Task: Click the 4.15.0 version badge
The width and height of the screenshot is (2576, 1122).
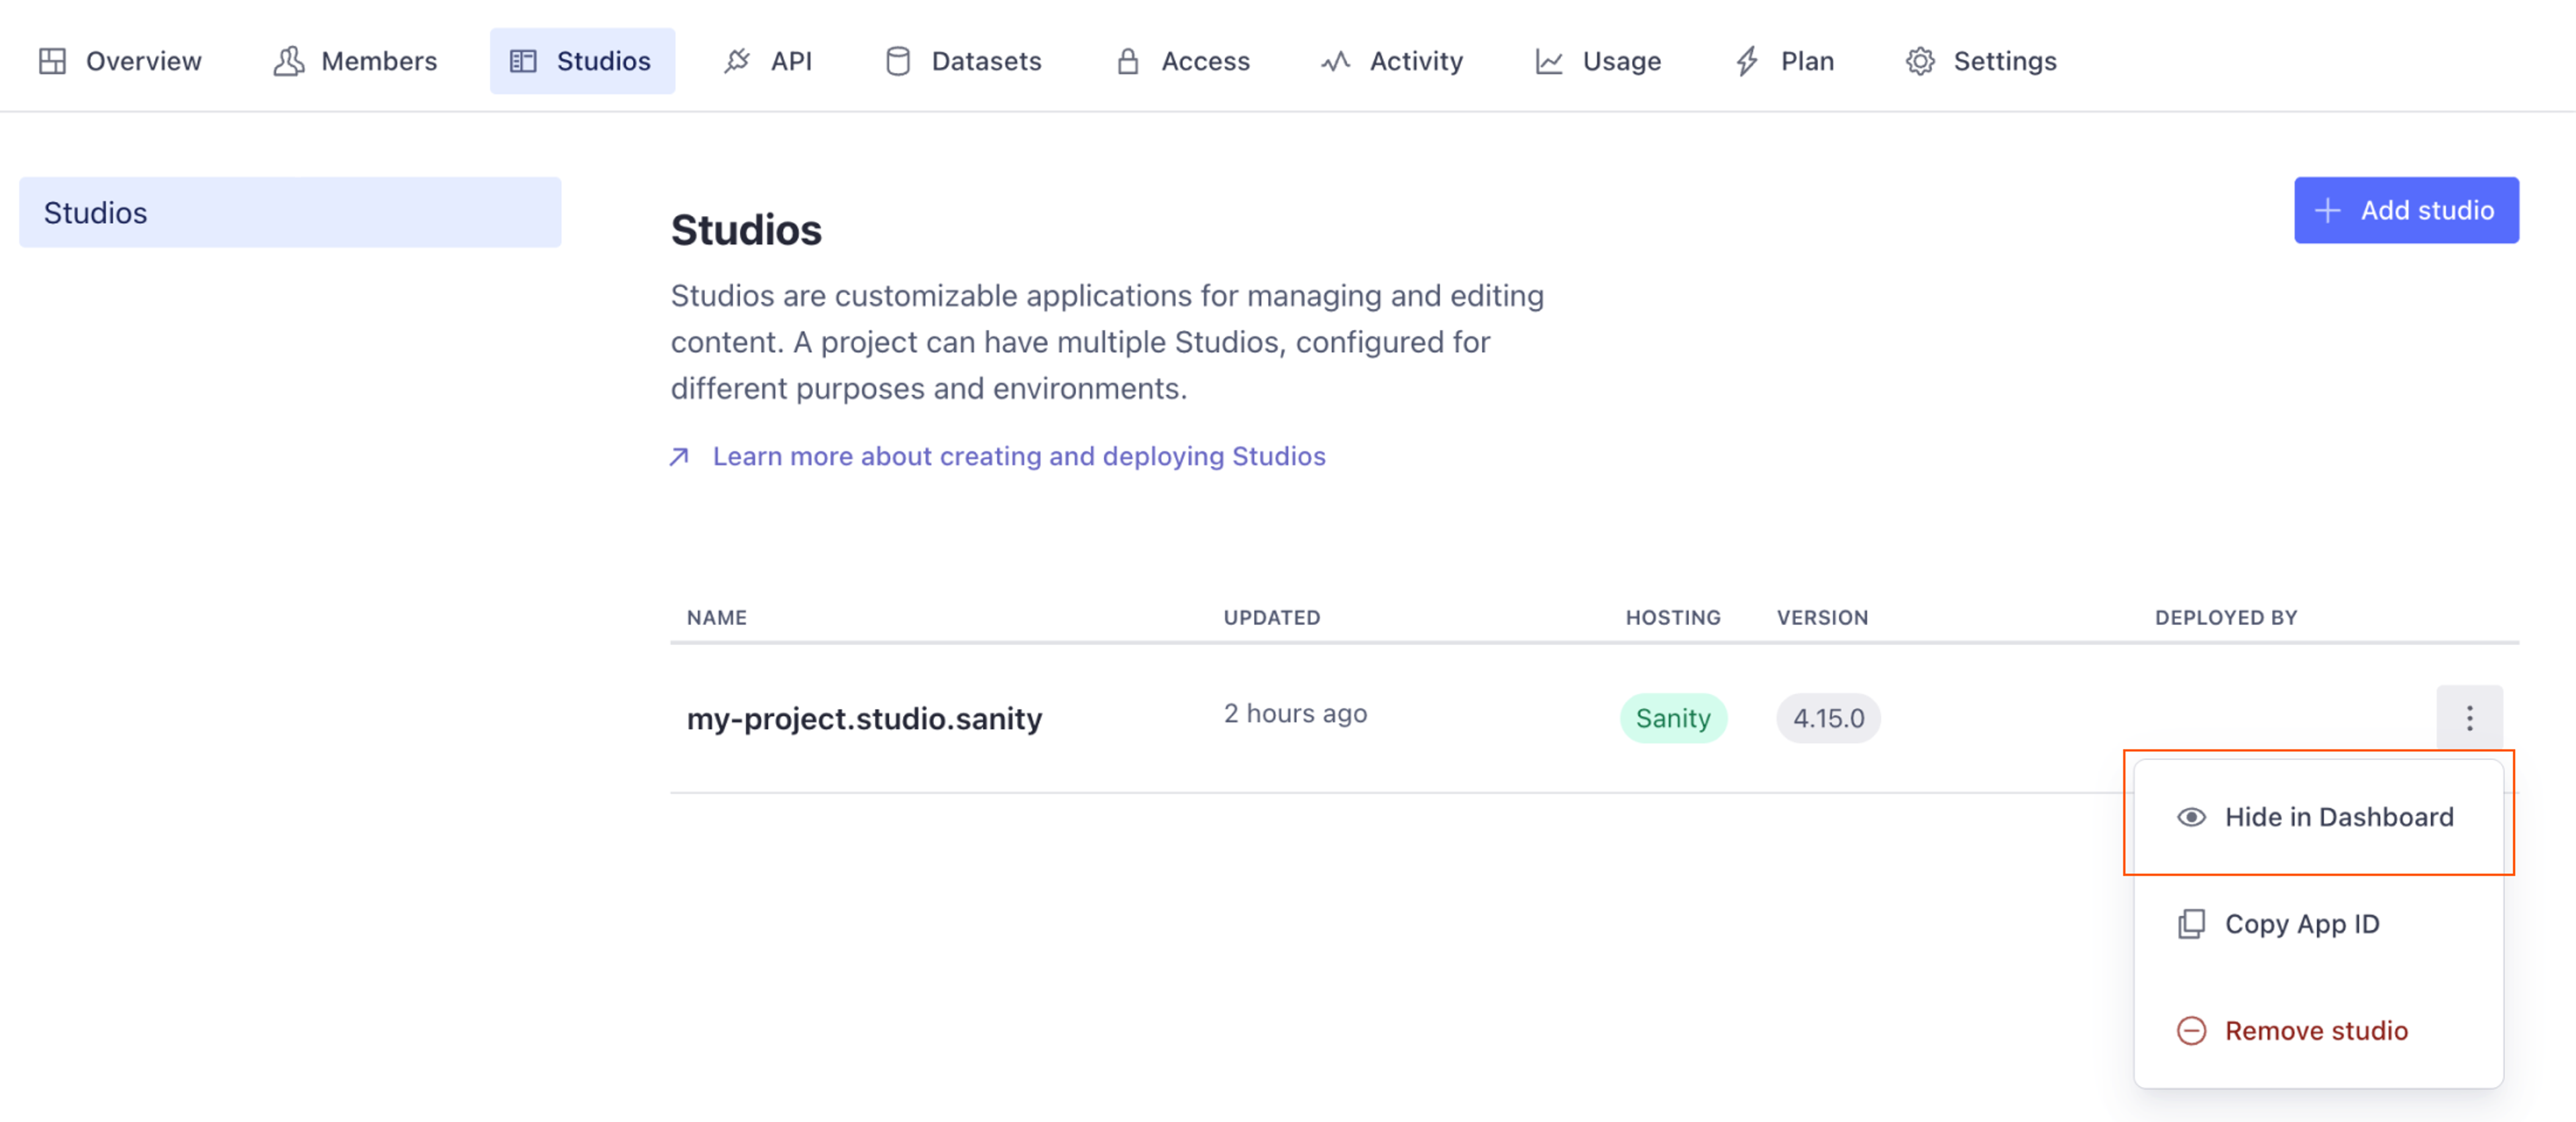Action: pos(1828,718)
